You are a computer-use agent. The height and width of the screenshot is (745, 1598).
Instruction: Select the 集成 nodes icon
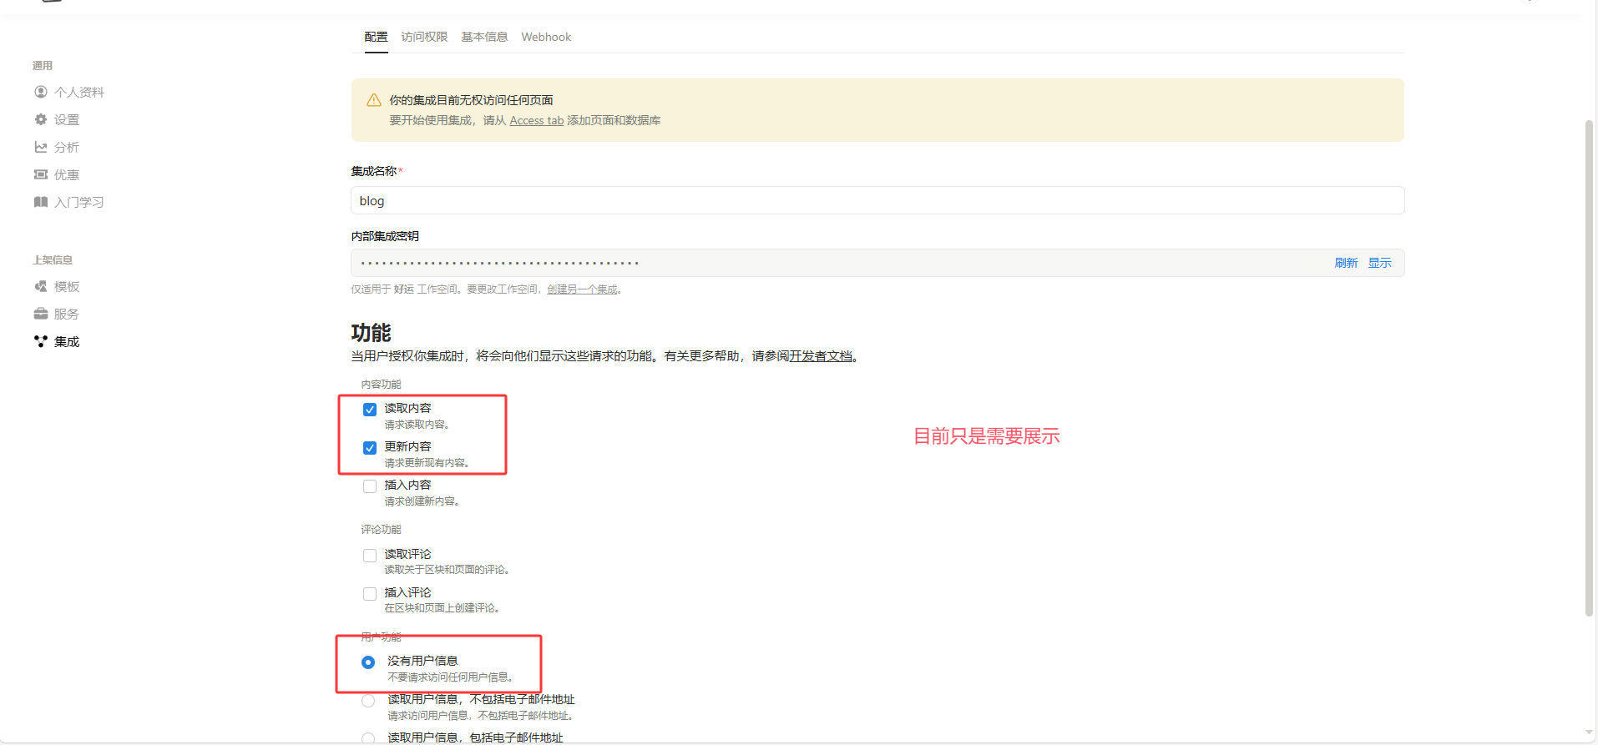pos(40,341)
